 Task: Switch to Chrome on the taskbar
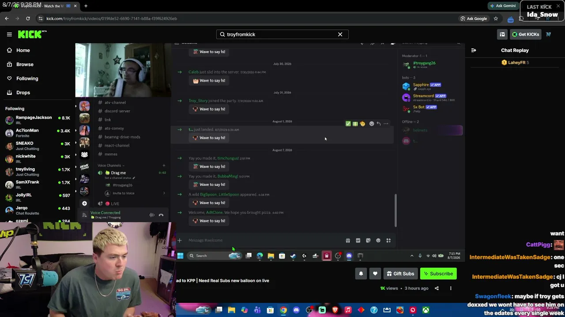click(x=283, y=310)
